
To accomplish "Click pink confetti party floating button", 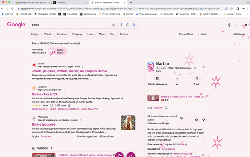I will click(119, 155).
